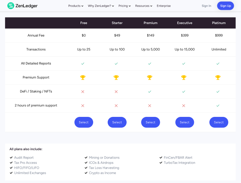Click the Up to 100 transactions cell
241x183 pixels.
coord(117,49)
